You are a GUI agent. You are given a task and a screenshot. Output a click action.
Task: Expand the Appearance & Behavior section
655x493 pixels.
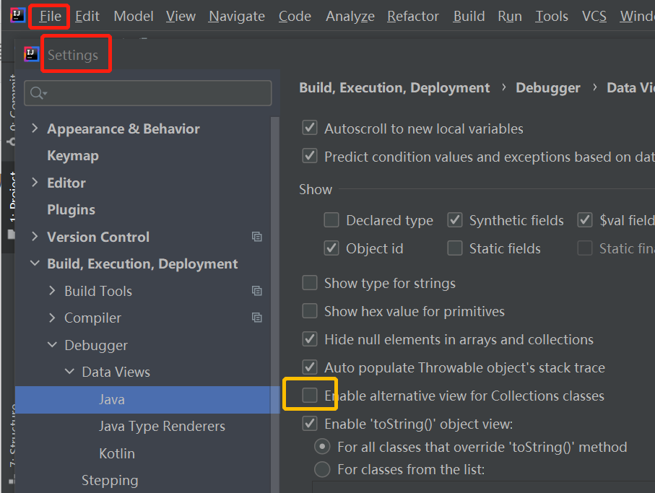pyautogui.click(x=35, y=128)
